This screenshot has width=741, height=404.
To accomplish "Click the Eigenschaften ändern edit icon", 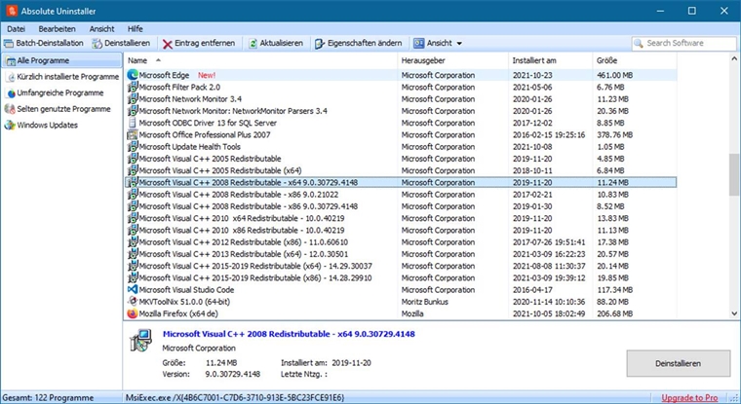I will (x=320, y=44).
